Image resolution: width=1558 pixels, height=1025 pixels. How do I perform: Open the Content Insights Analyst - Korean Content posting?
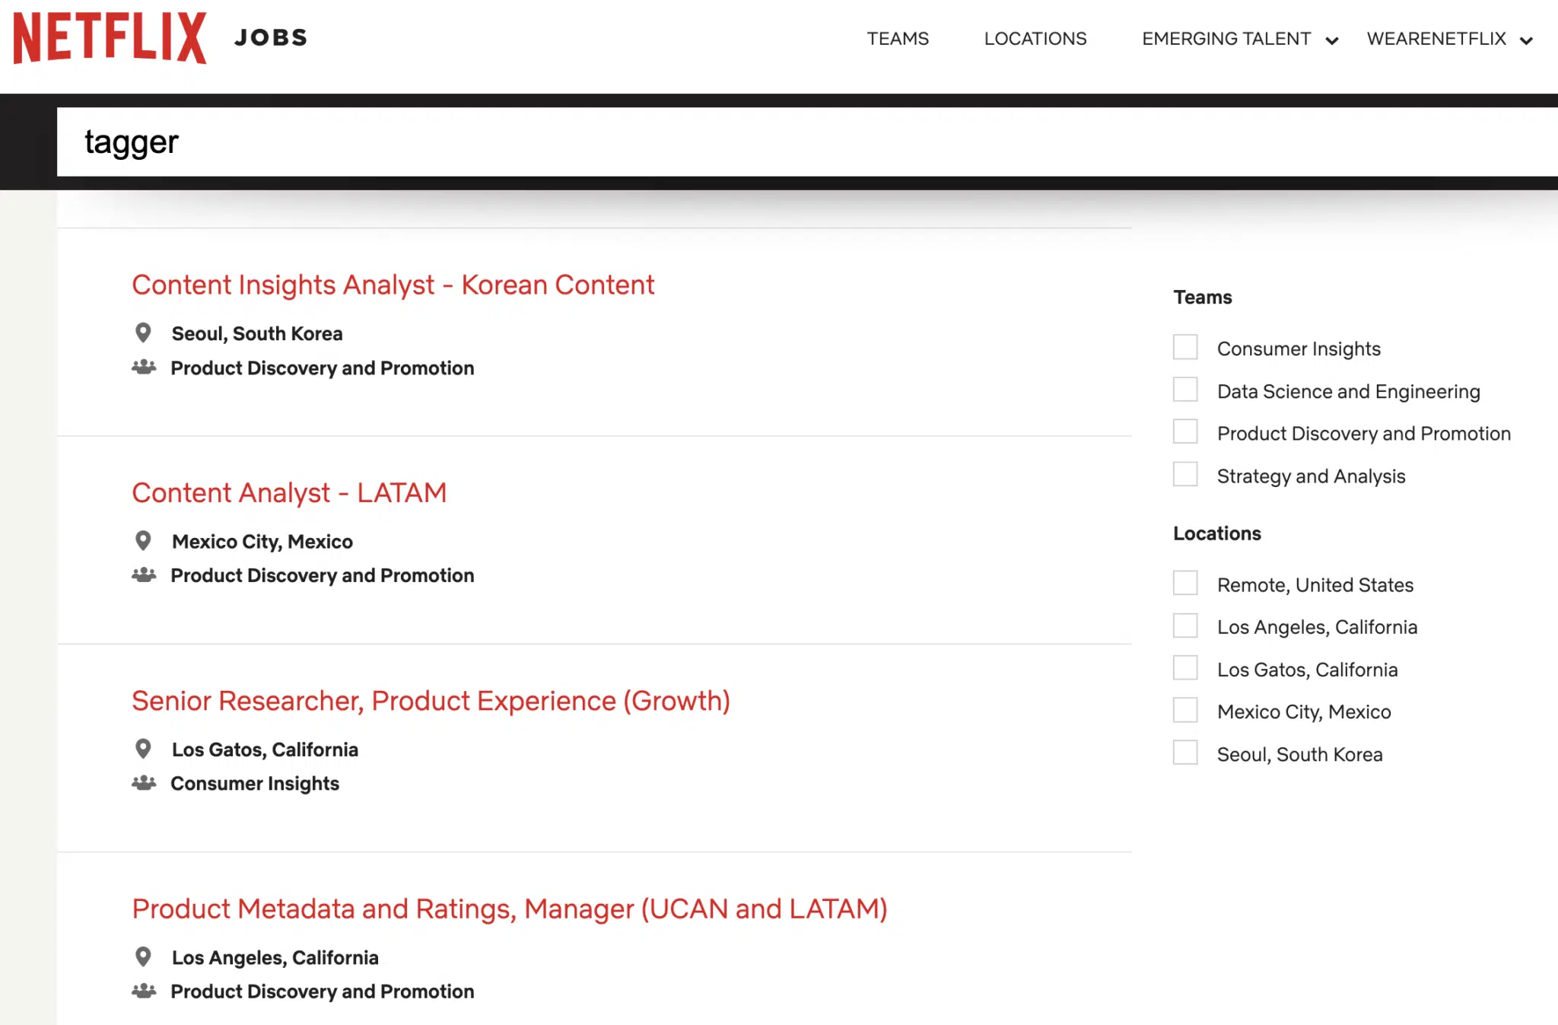tap(393, 285)
